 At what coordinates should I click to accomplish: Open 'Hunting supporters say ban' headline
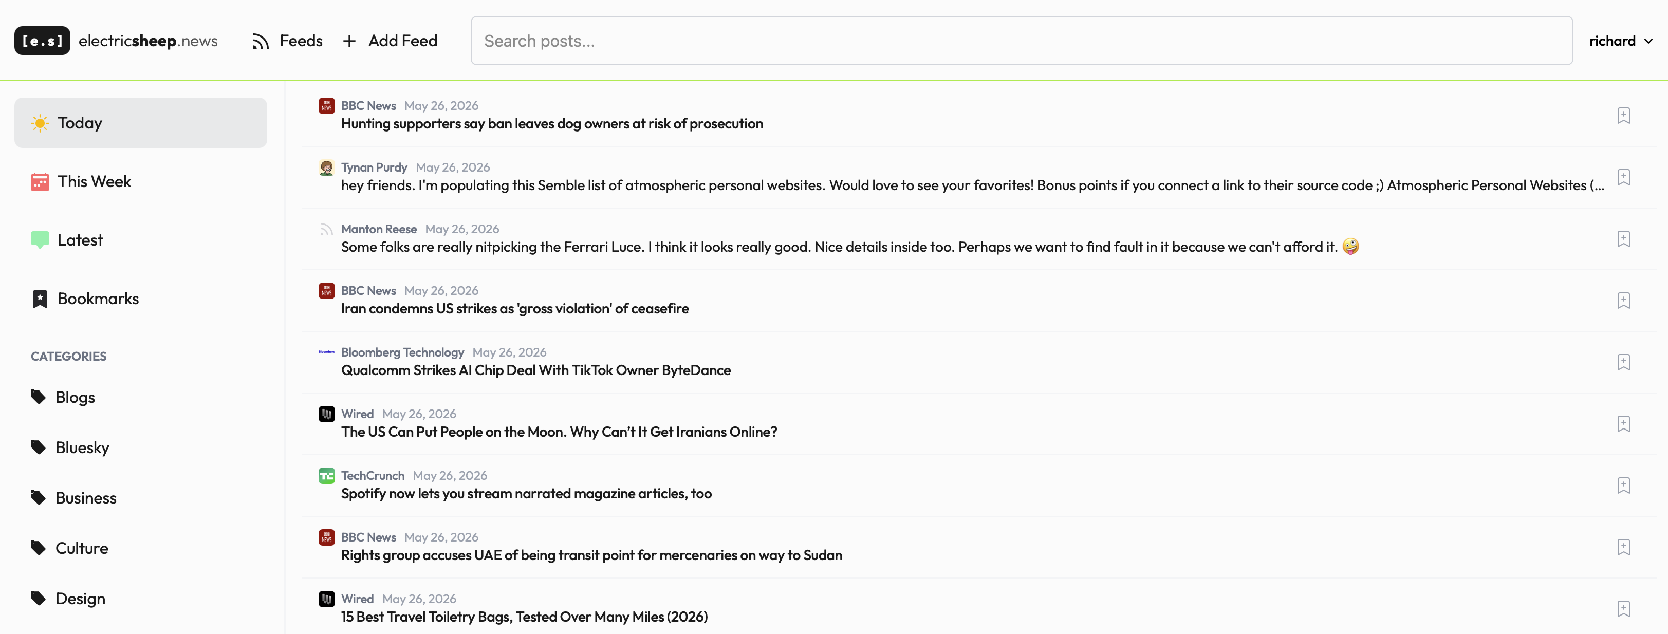pyautogui.click(x=552, y=124)
